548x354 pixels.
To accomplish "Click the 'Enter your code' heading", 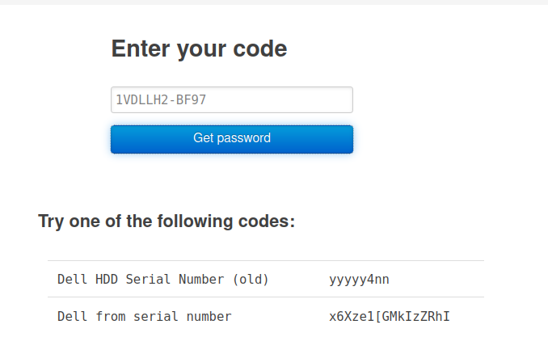I will pyautogui.click(x=199, y=49).
